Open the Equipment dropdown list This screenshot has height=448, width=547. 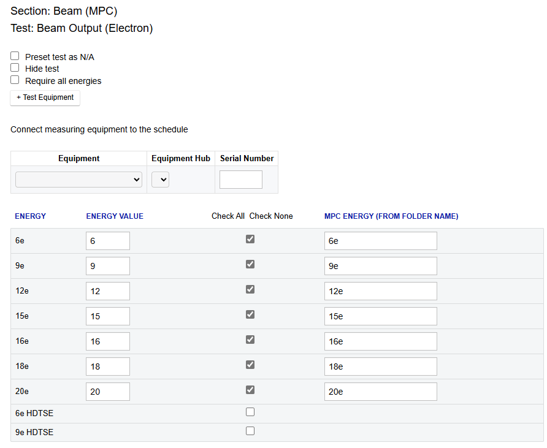pyautogui.click(x=78, y=180)
